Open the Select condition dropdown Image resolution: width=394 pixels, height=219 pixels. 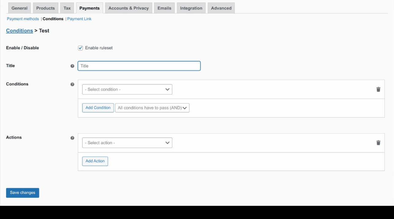[x=127, y=89]
